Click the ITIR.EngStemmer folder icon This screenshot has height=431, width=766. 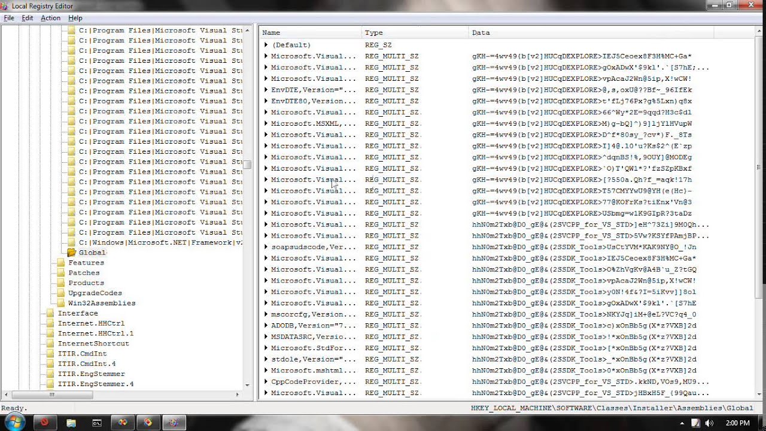[50, 374]
